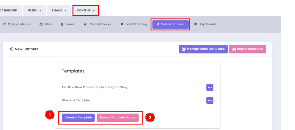295x130 pixels.
Task: Click the Pages & Menus hamburger icon
Action: [x=4, y=24]
